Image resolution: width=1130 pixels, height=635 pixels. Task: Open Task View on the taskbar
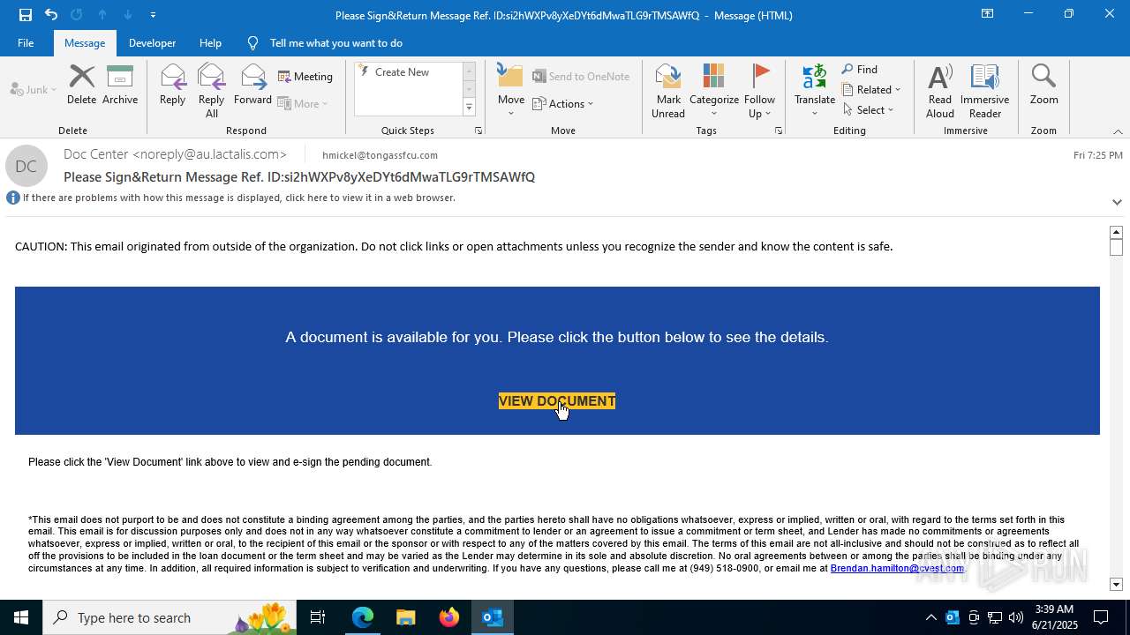click(x=318, y=617)
